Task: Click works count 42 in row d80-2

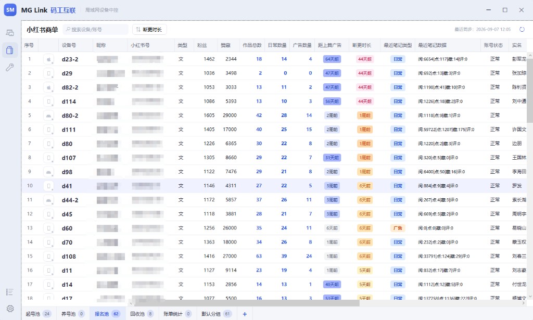Action: coord(259,115)
